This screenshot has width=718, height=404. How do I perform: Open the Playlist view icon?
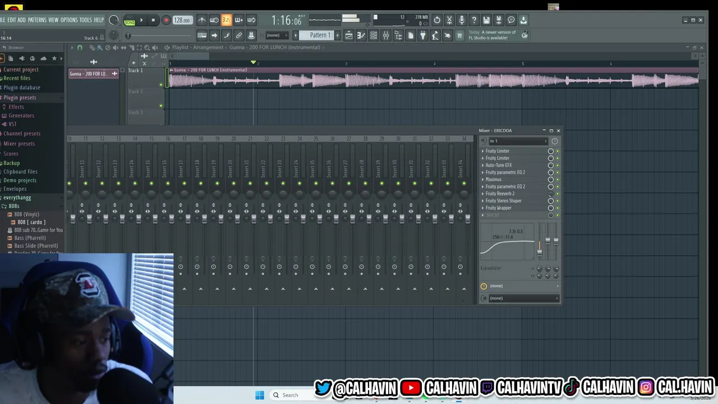click(x=348, y=35)
